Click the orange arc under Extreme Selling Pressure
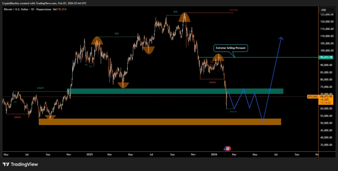The height and width of the screenshot is (171, 338). coord(218,58)
